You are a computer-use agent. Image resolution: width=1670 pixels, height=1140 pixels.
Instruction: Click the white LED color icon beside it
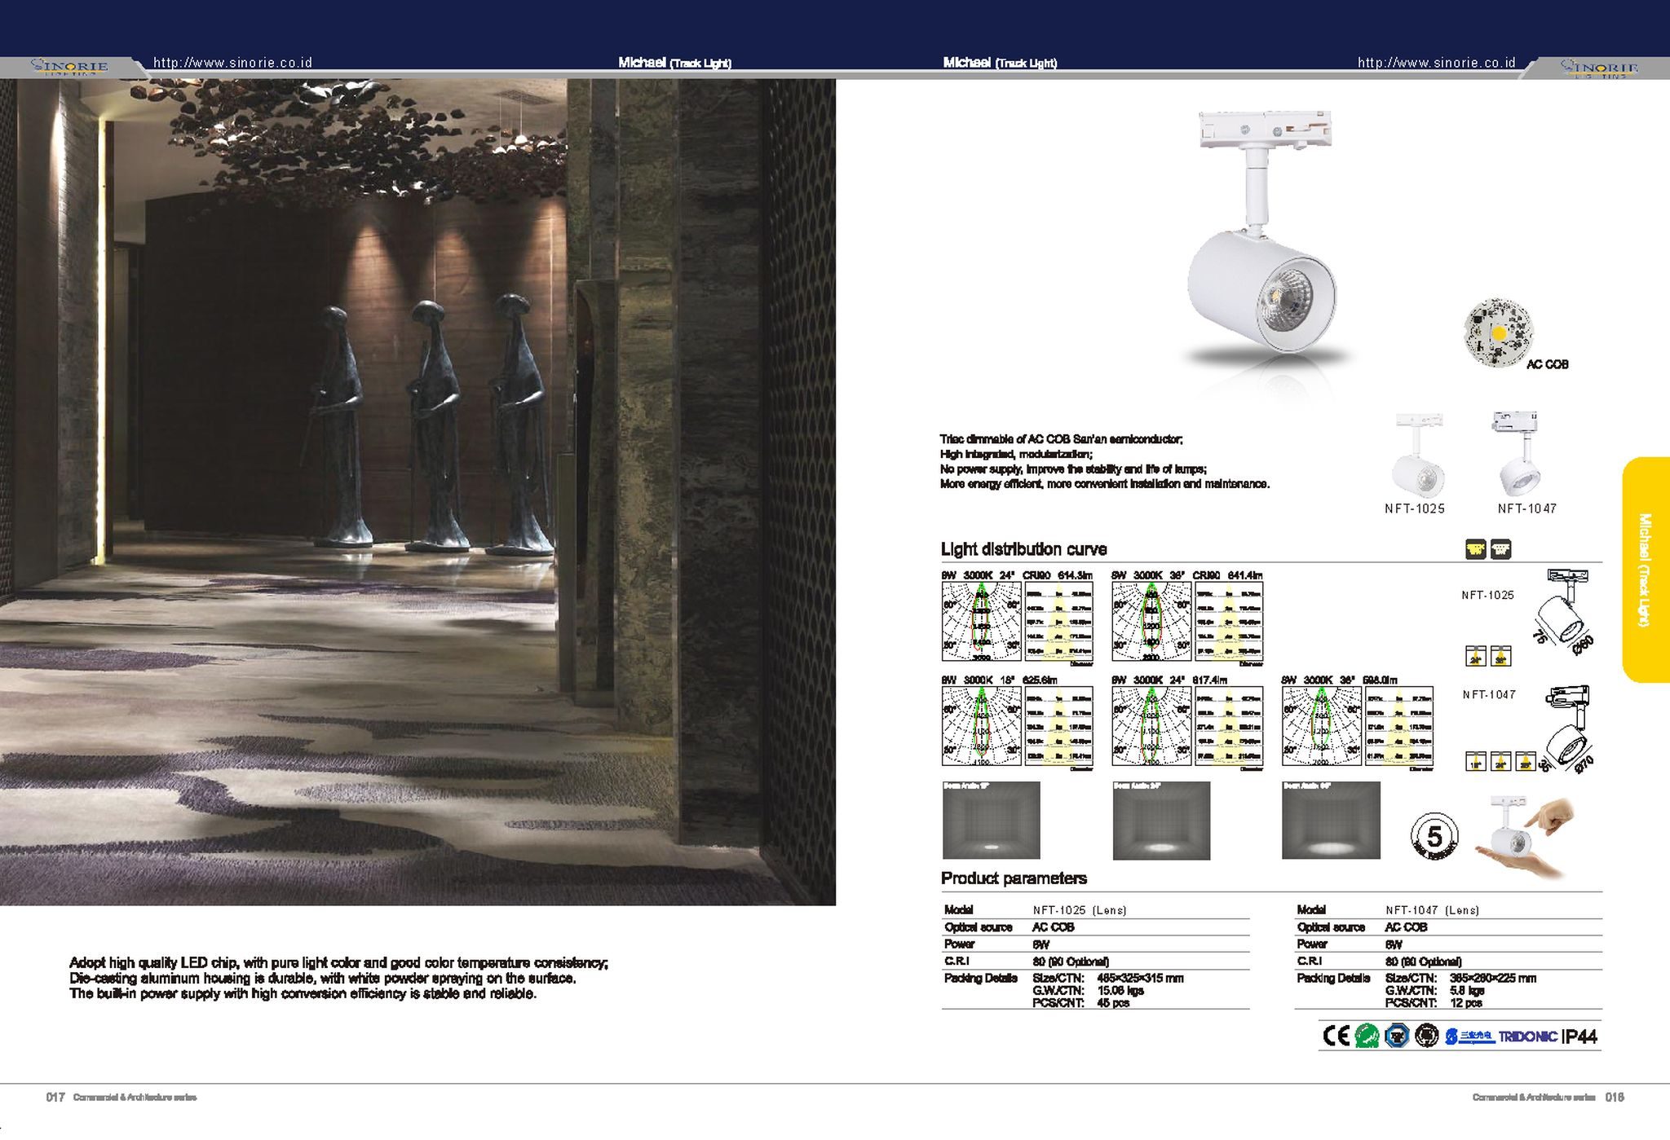1501,549
